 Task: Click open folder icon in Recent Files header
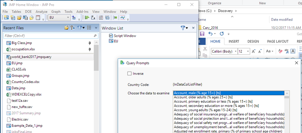tap(67, 28)
